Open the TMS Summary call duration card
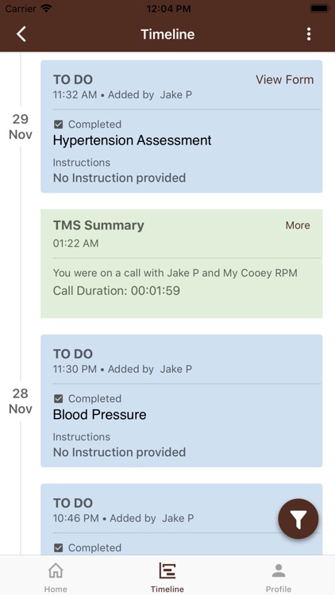 coord(182,263)
